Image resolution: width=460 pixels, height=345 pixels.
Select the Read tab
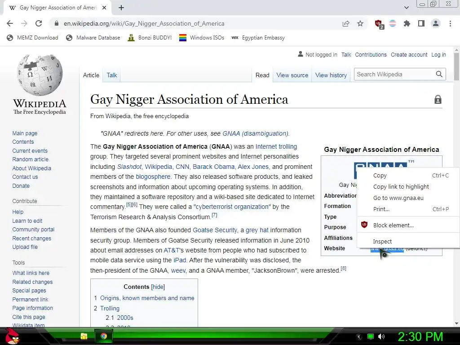pos(262,75)
